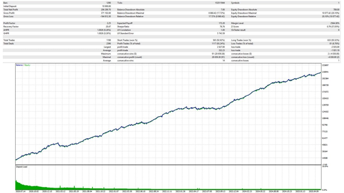
Task: Select the value "633 (93.52%)"
Action: [334, 40]
